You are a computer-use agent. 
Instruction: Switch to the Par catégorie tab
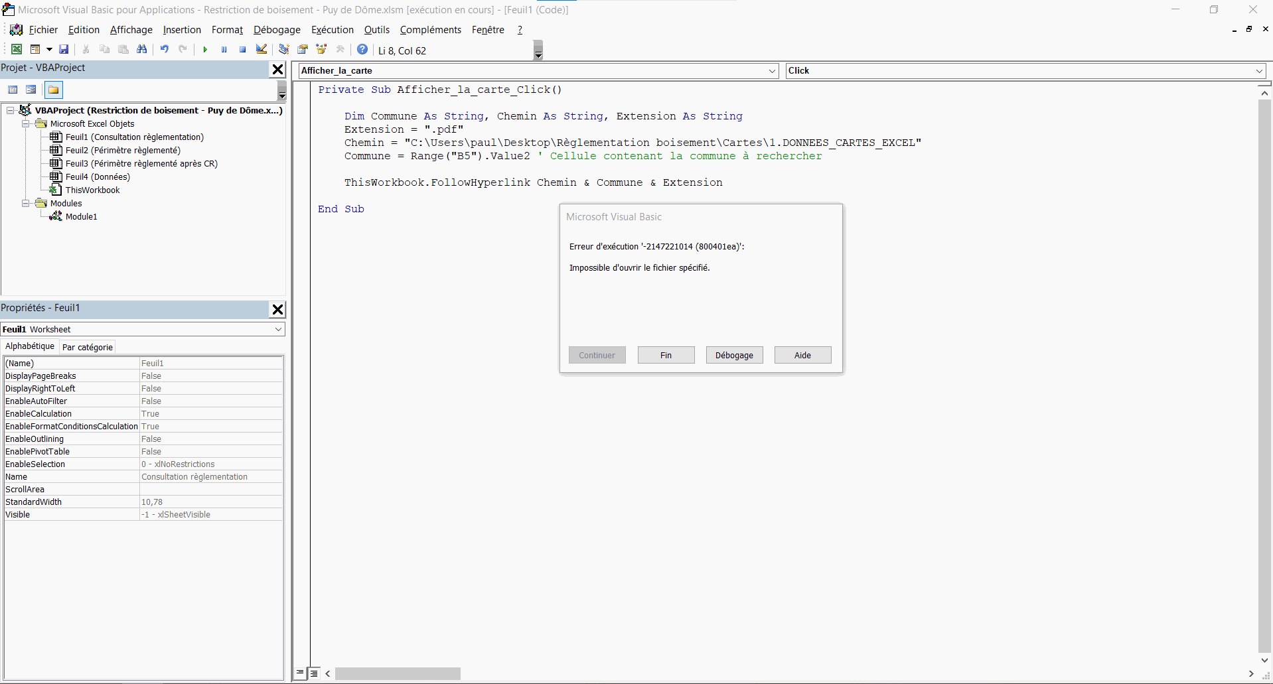(x=88, y=347)
